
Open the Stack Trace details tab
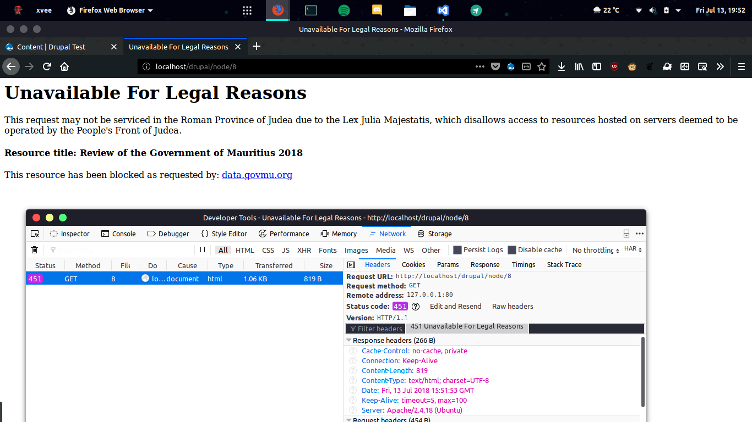point(564,265)
